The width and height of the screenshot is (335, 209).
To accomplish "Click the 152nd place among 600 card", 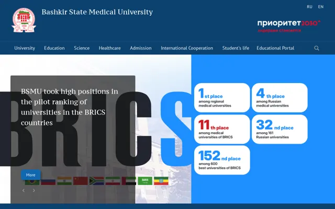I will pos(222,160).
